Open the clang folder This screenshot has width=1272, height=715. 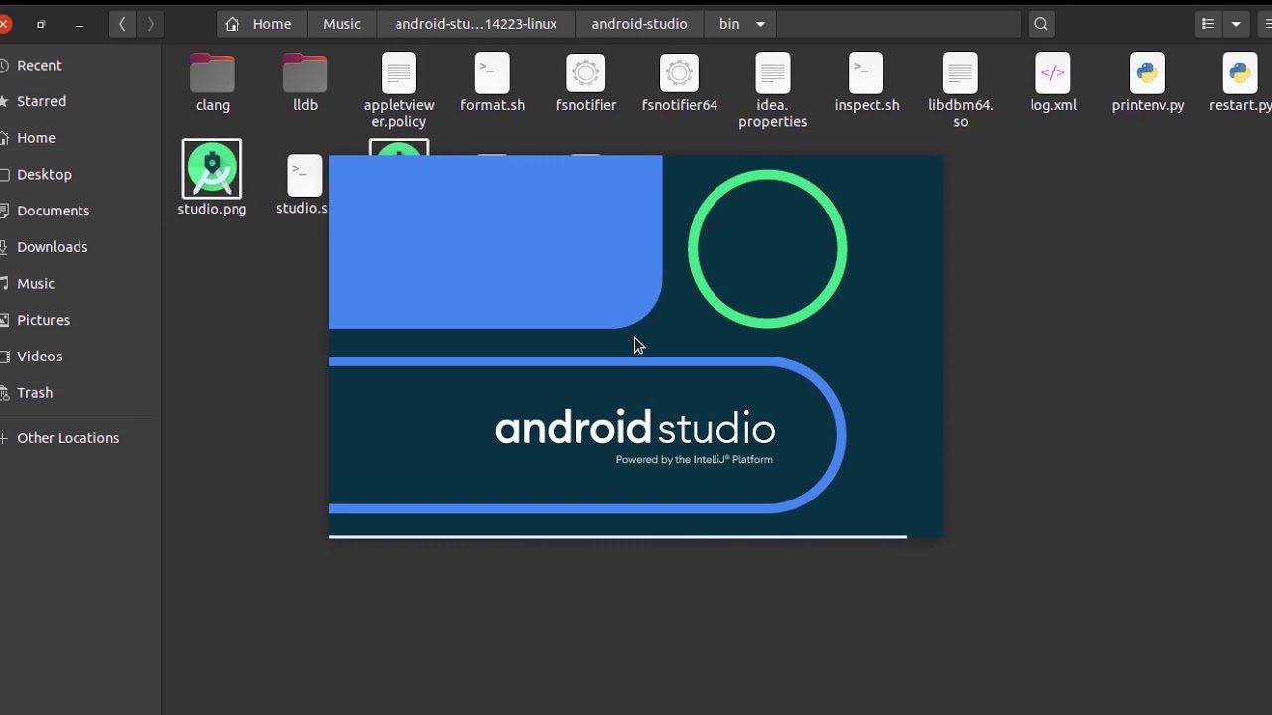212,72
